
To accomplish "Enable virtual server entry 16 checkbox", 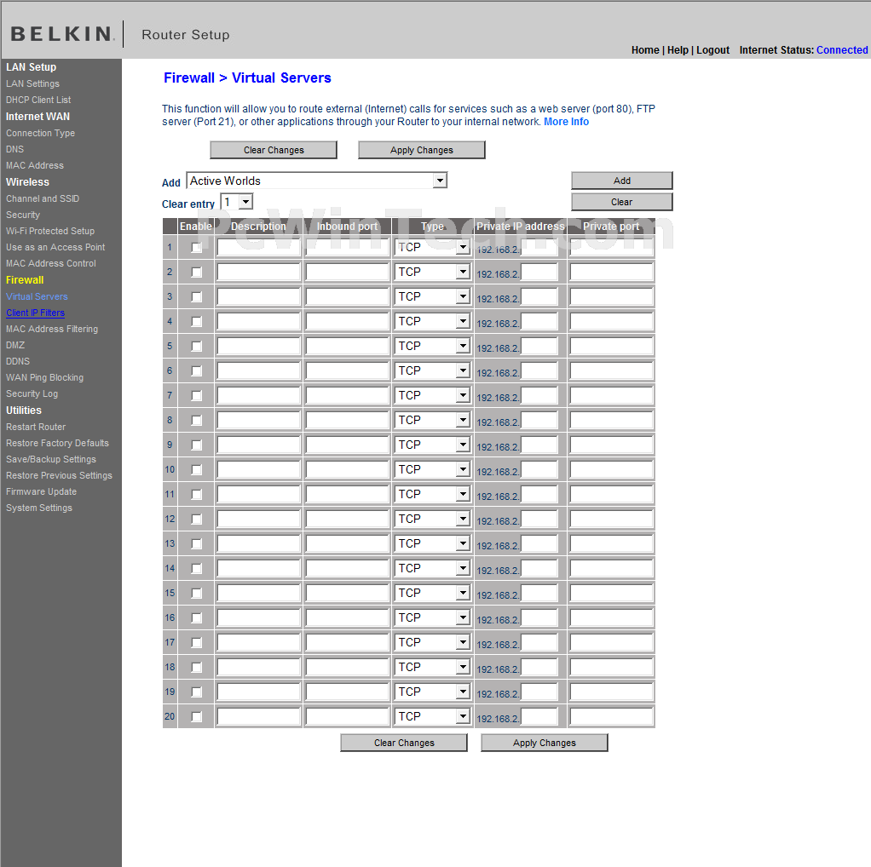I will (x=196, y=617).
